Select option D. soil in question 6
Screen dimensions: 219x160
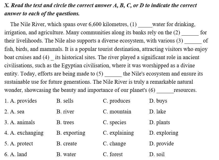[x=157, y=154]
